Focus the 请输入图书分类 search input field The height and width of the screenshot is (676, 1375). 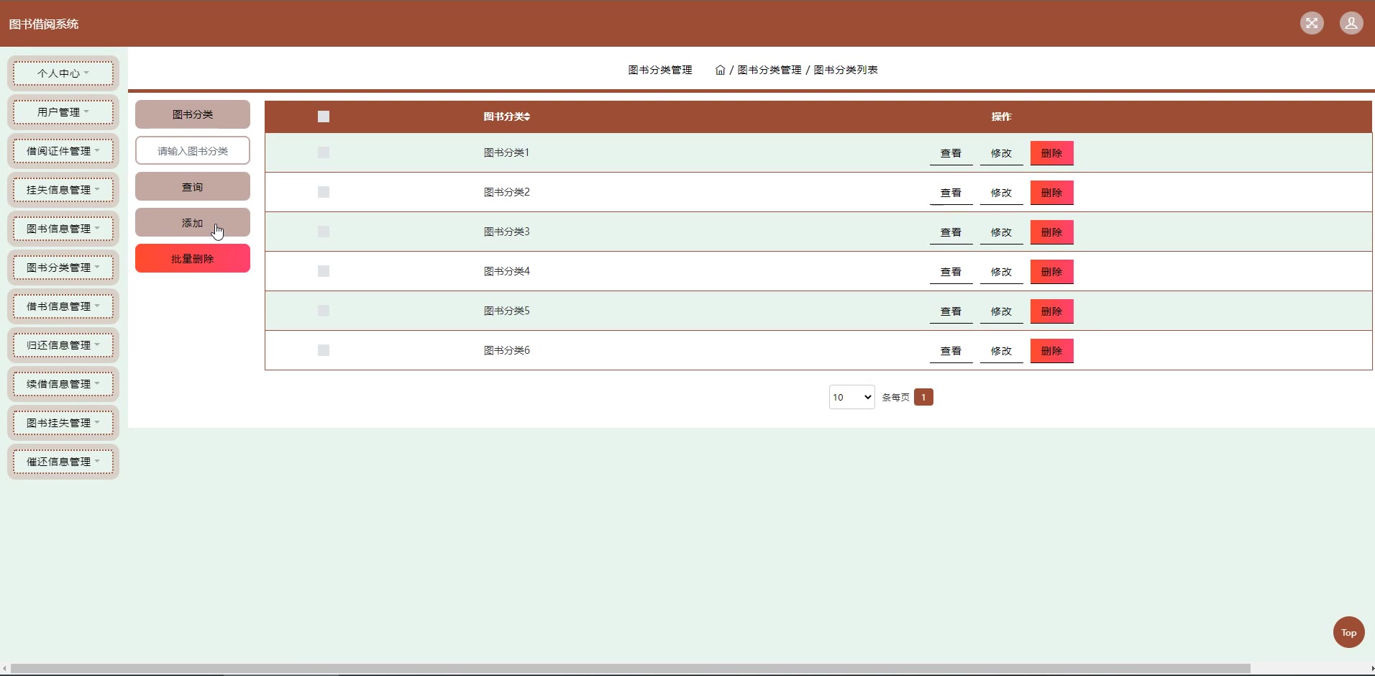tap(193, 150)
